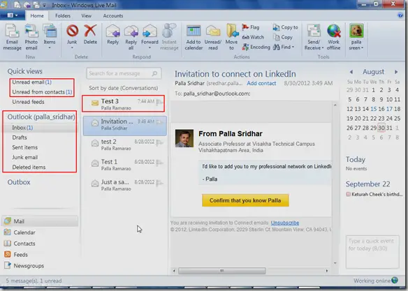Show Unread from contacts view
This screenshot has width=408, height=291.
[x=42, y=92]
